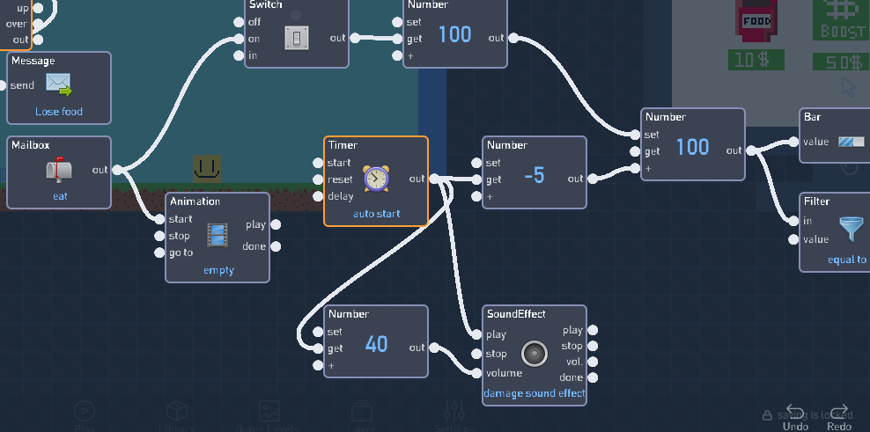Click the Switch block 'on' input port

239,39
